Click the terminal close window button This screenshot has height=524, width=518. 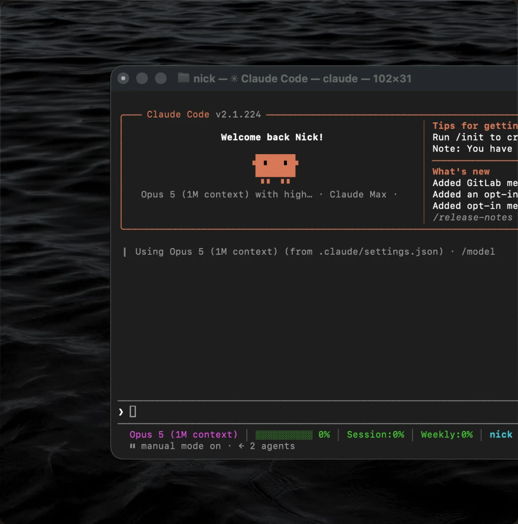tap(123, 79)
